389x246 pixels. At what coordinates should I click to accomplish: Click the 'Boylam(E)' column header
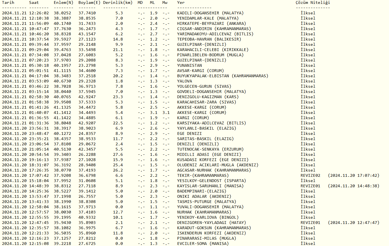[x=89, y=2]
